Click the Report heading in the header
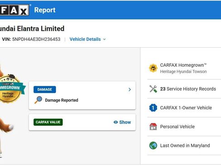This screenshot has width=221, height=166. (45, 10)
